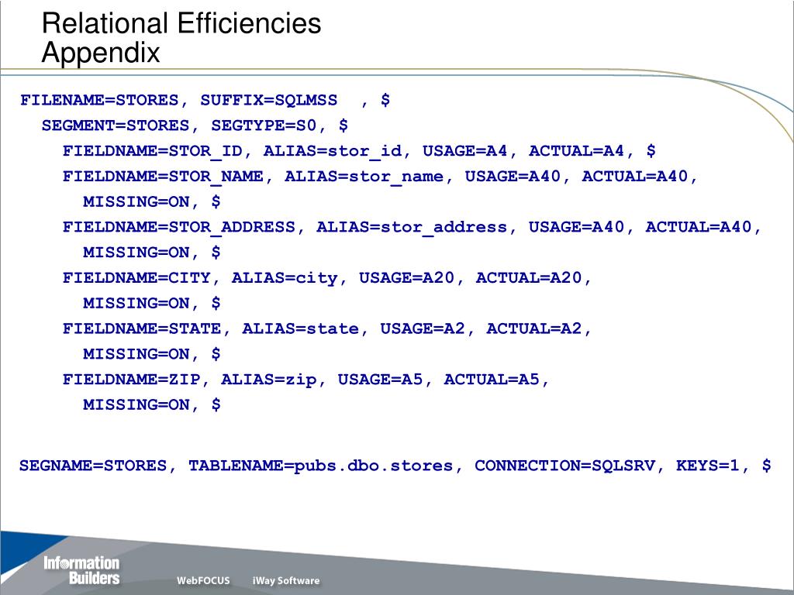Viewport: 794px width, 595px height.
Task: Click MISSING=ON under STOR_ADDRESS field
Action: (x=152, y=253)
